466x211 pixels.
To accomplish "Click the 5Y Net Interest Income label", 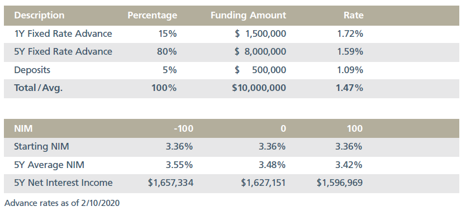I will (63, 183).
